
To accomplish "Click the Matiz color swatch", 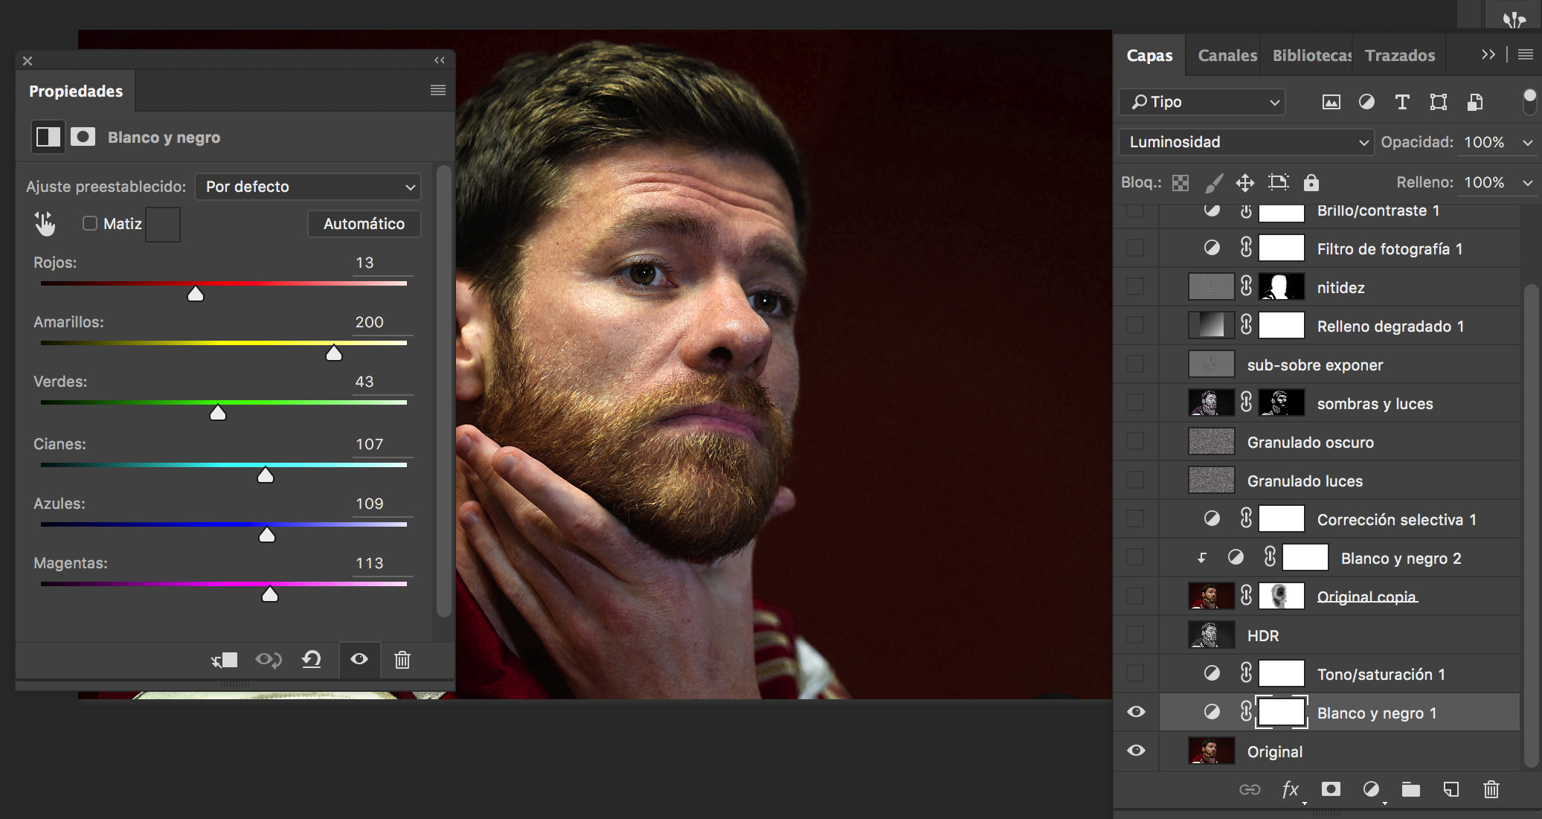I will click(x=163, y=224).
